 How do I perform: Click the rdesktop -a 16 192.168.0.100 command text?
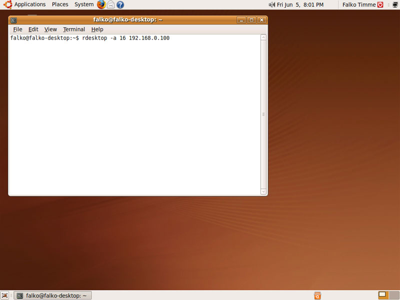[126, 38]
